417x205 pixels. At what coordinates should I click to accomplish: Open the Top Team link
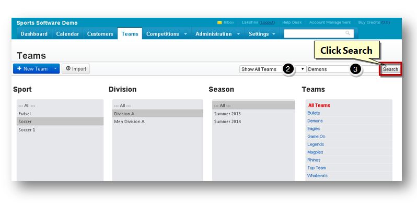317,168
